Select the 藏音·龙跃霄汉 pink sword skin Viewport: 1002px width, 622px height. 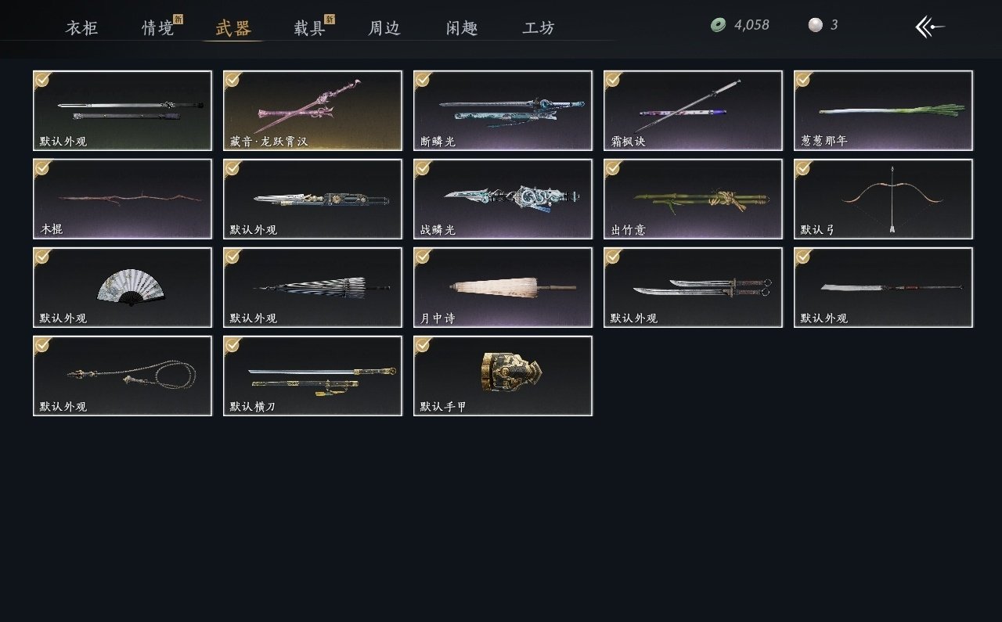pyautogui.click(x=312, y=110)
